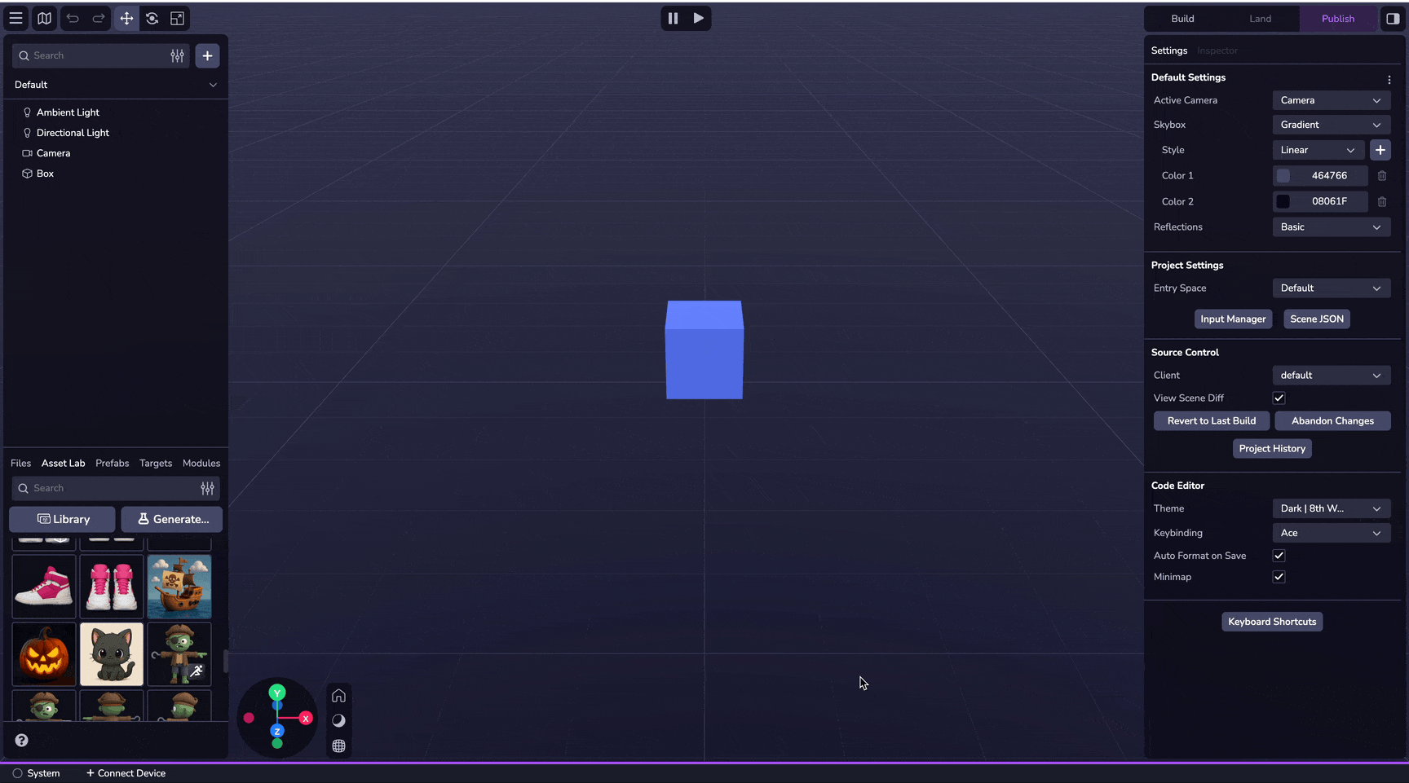
Task: Toggle the grid display icon
Action: pyautogui.click(x=338, y=746)
